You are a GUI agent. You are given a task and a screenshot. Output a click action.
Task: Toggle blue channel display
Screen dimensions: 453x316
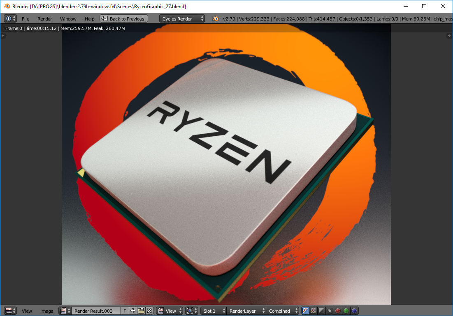click(354, 311)
